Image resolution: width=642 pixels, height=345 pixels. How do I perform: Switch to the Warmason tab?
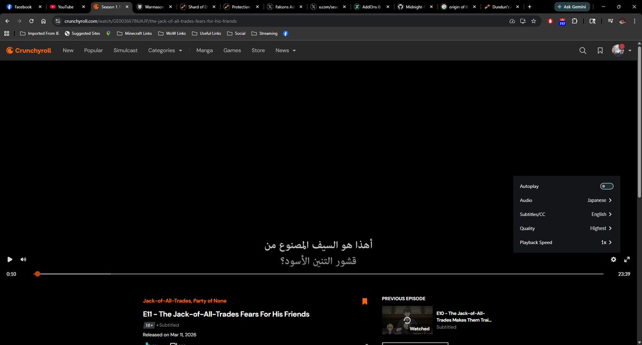pyautogui.click(x=155, y=7)
